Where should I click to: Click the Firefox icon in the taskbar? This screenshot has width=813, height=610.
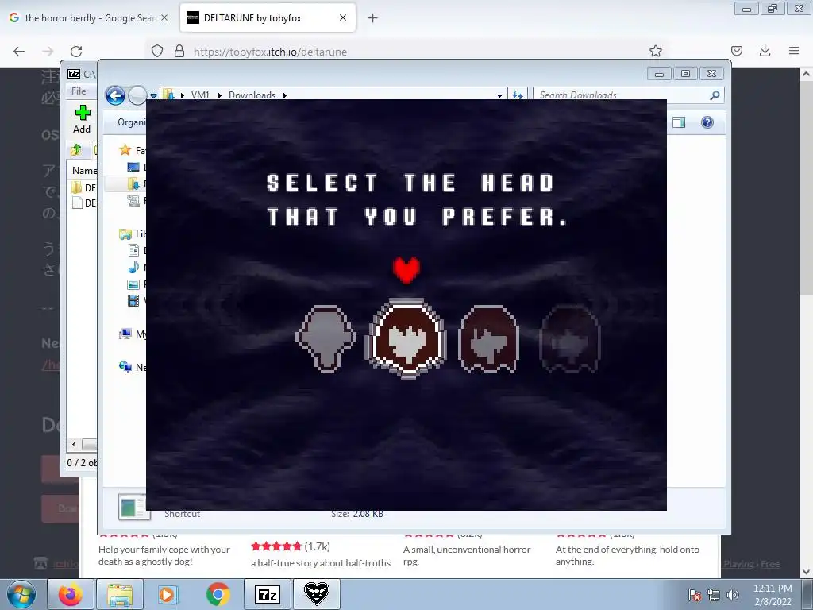click(71, 594)
